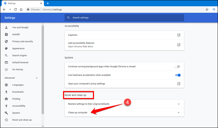
Task: Open a new tab with plus button
Action: (x=48, y=3)
